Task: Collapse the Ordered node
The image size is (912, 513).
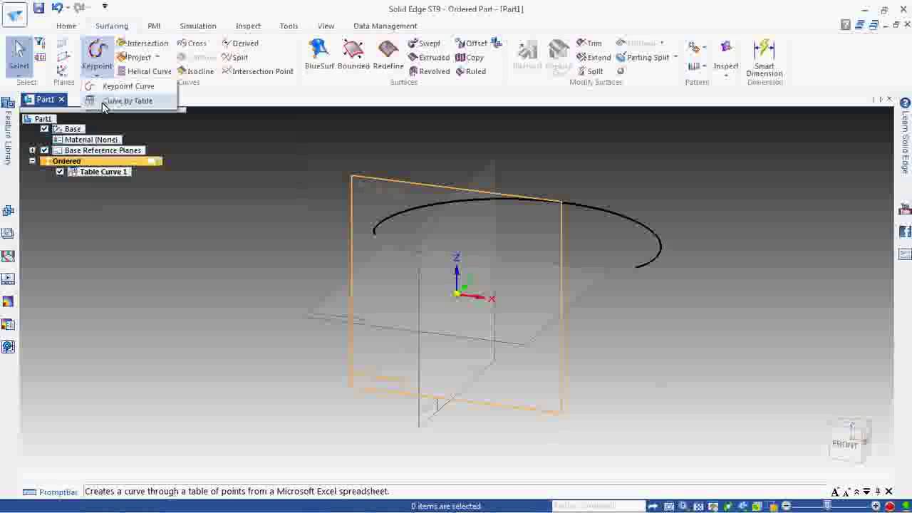Action: pyautogui.click(x=32, y=161)
